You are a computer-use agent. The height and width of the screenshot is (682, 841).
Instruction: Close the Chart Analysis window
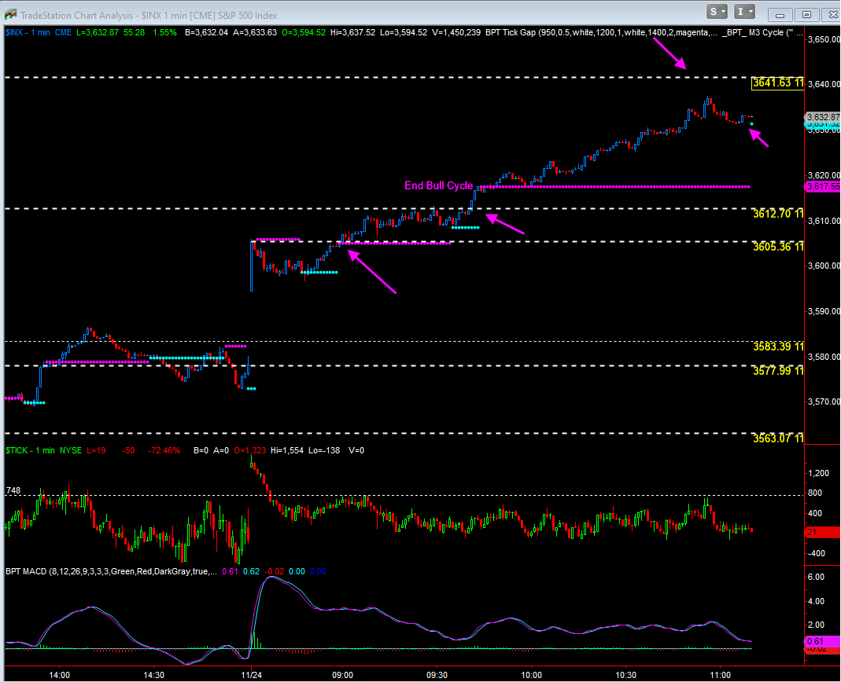click(827, 13)
